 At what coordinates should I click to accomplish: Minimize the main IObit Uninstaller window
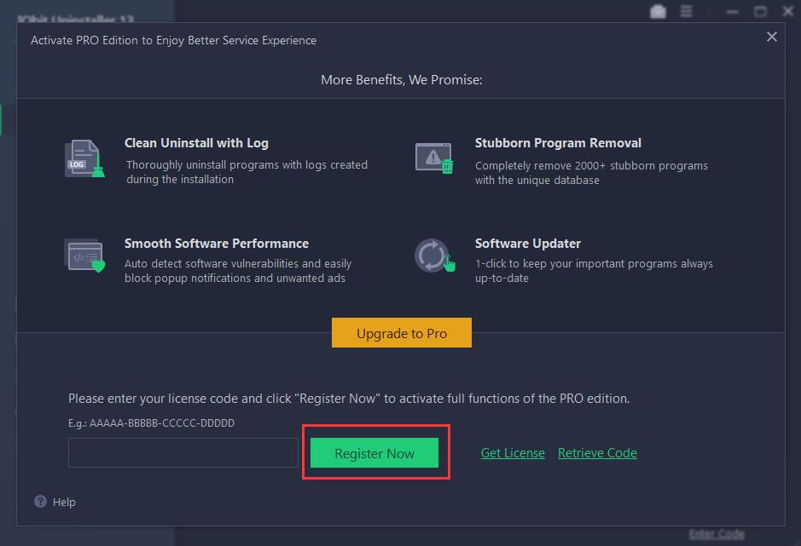pyautogui.click(x=733, y=11)
